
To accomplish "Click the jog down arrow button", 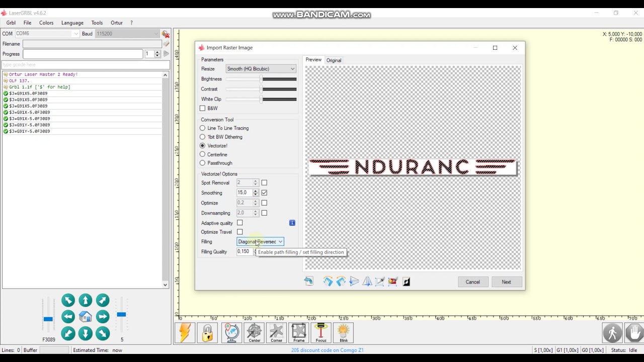I will click(86, 333).
